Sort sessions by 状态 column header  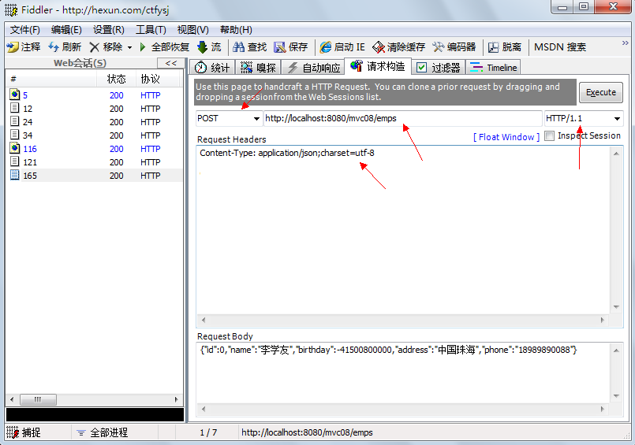point(116,79)
